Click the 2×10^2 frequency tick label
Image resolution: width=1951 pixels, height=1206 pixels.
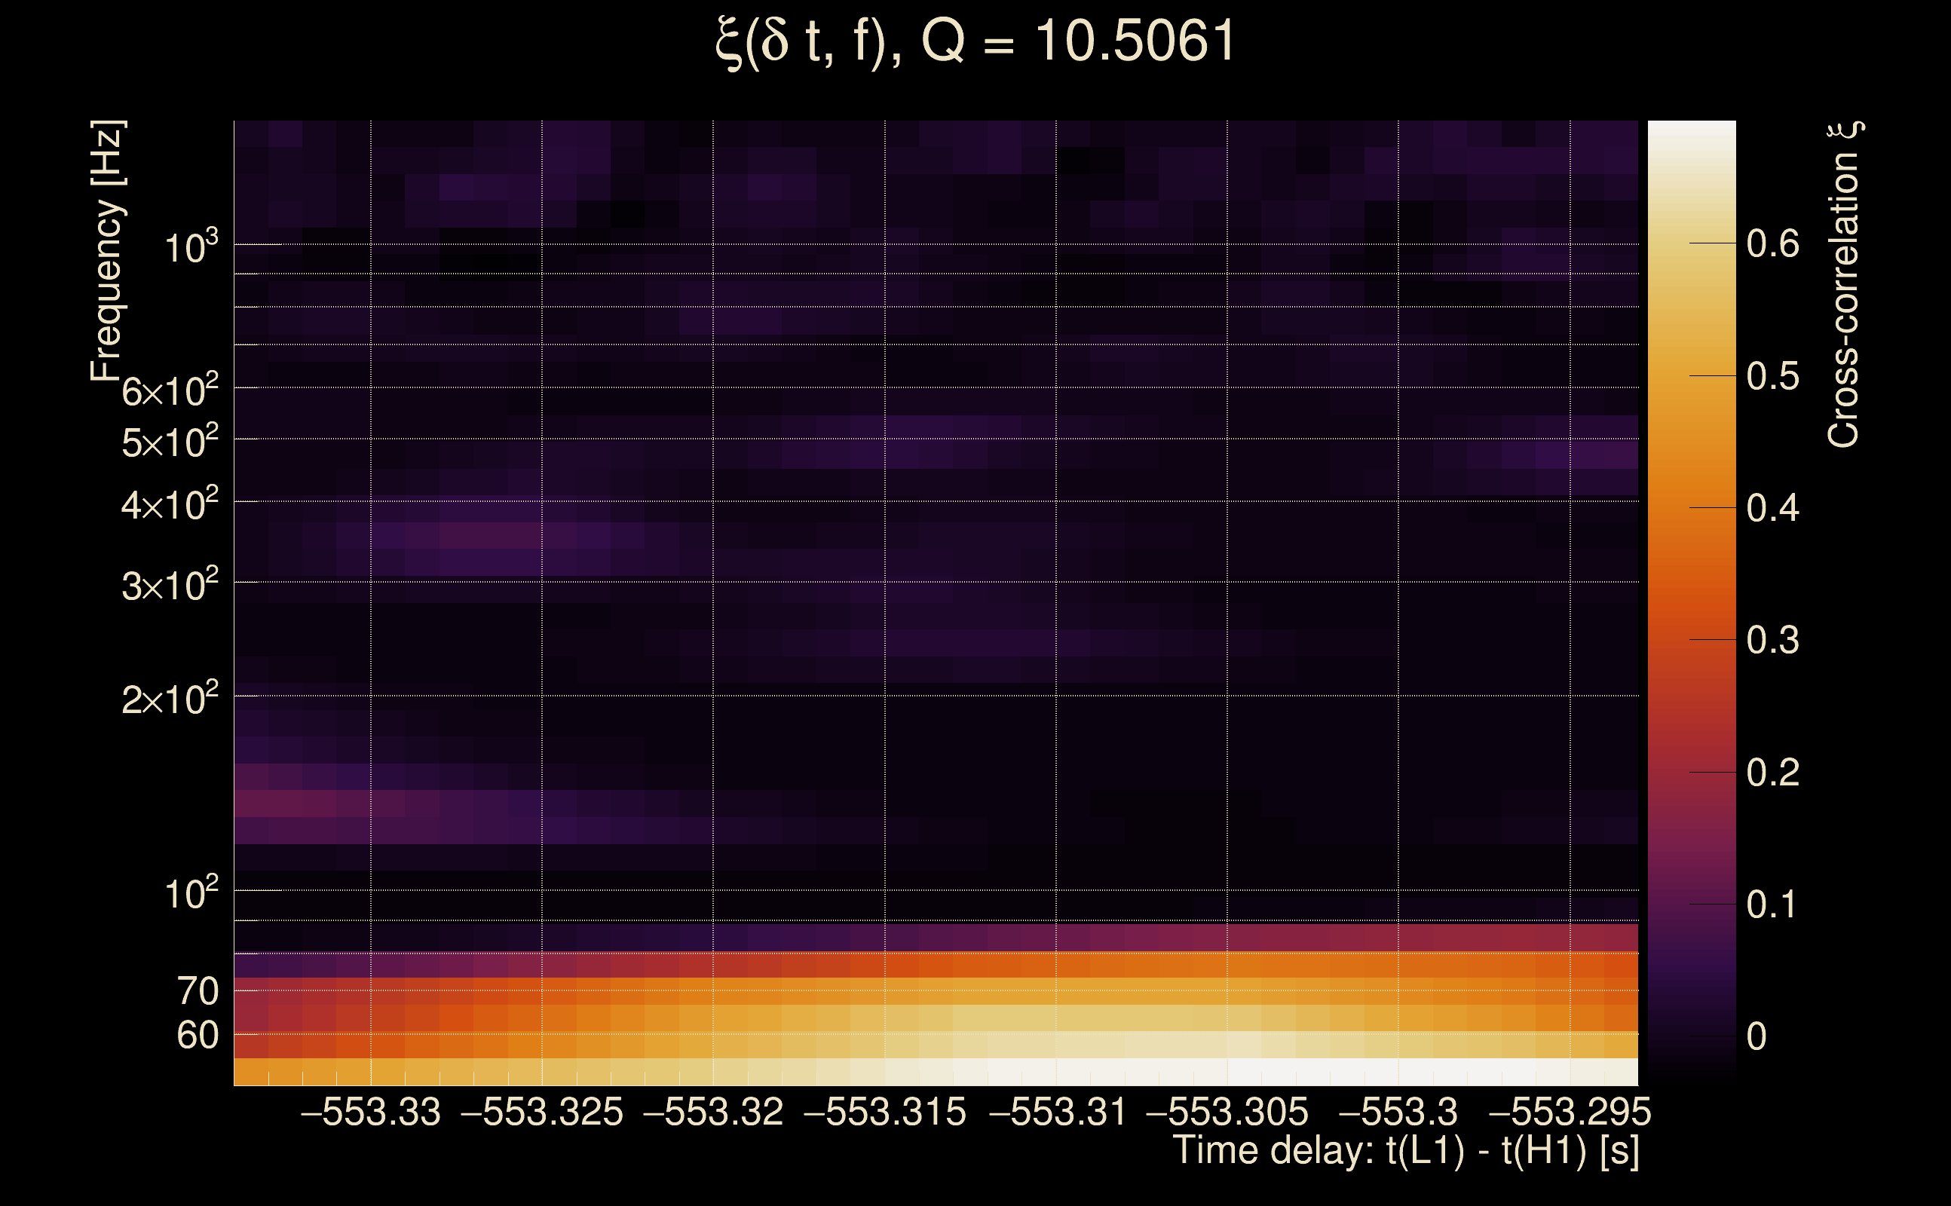coord(169,699)
